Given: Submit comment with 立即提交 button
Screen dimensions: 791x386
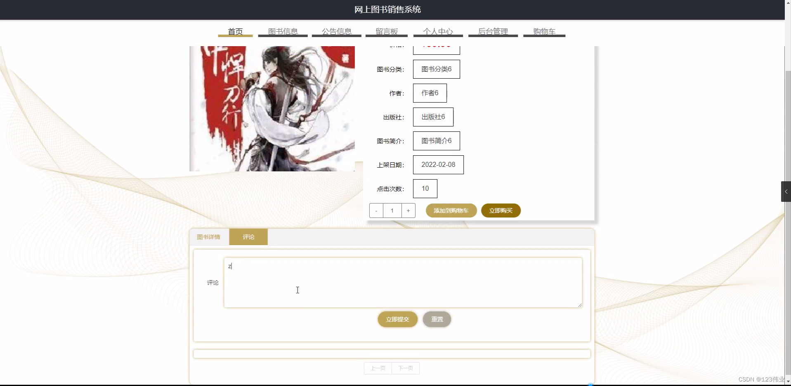Looking at the screenshot, I should tap(397, 319).
